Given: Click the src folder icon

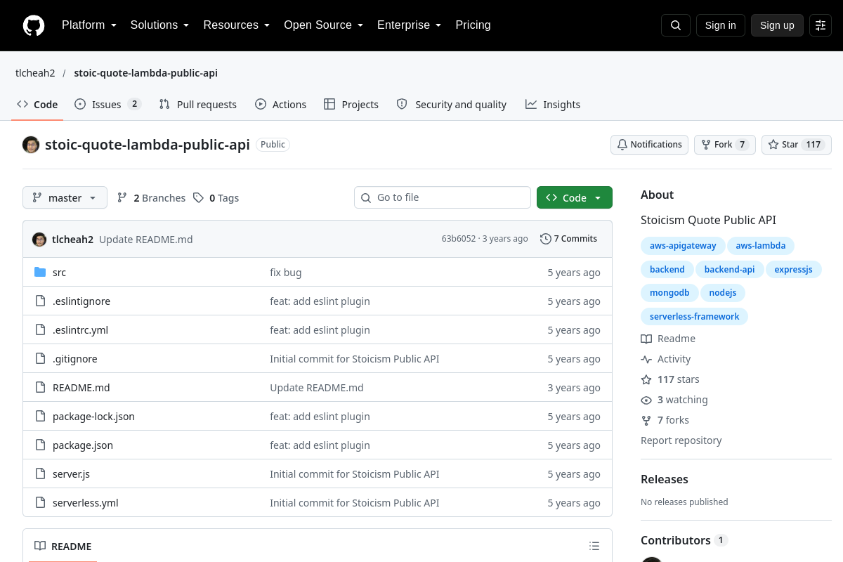Looking at the screenshot, I should [x=40, y=273].
